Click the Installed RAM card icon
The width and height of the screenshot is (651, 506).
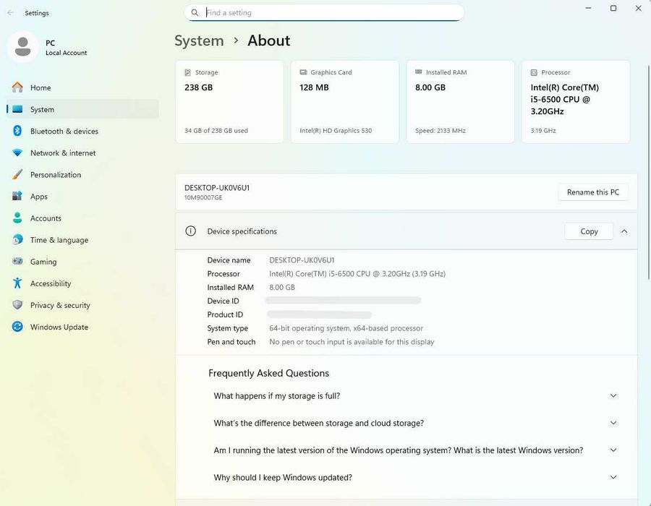pos(419,72)
